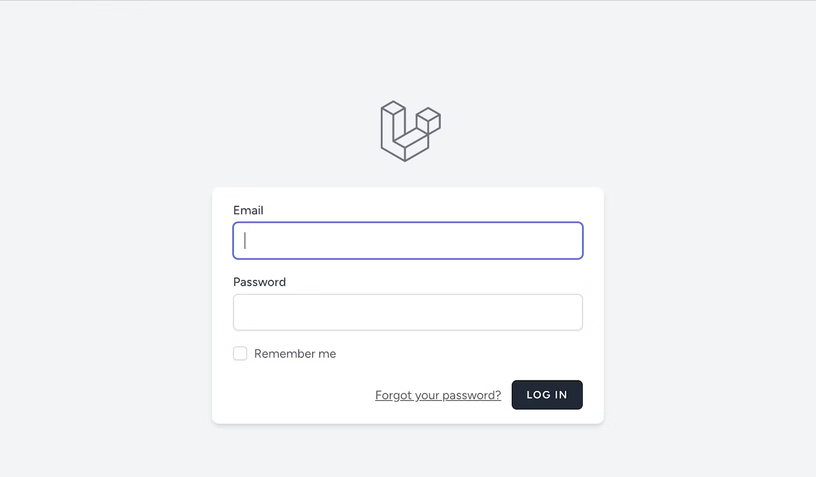Click the word Email above first field
Viewport: 816px width, 477px height.
click(248, 210)
